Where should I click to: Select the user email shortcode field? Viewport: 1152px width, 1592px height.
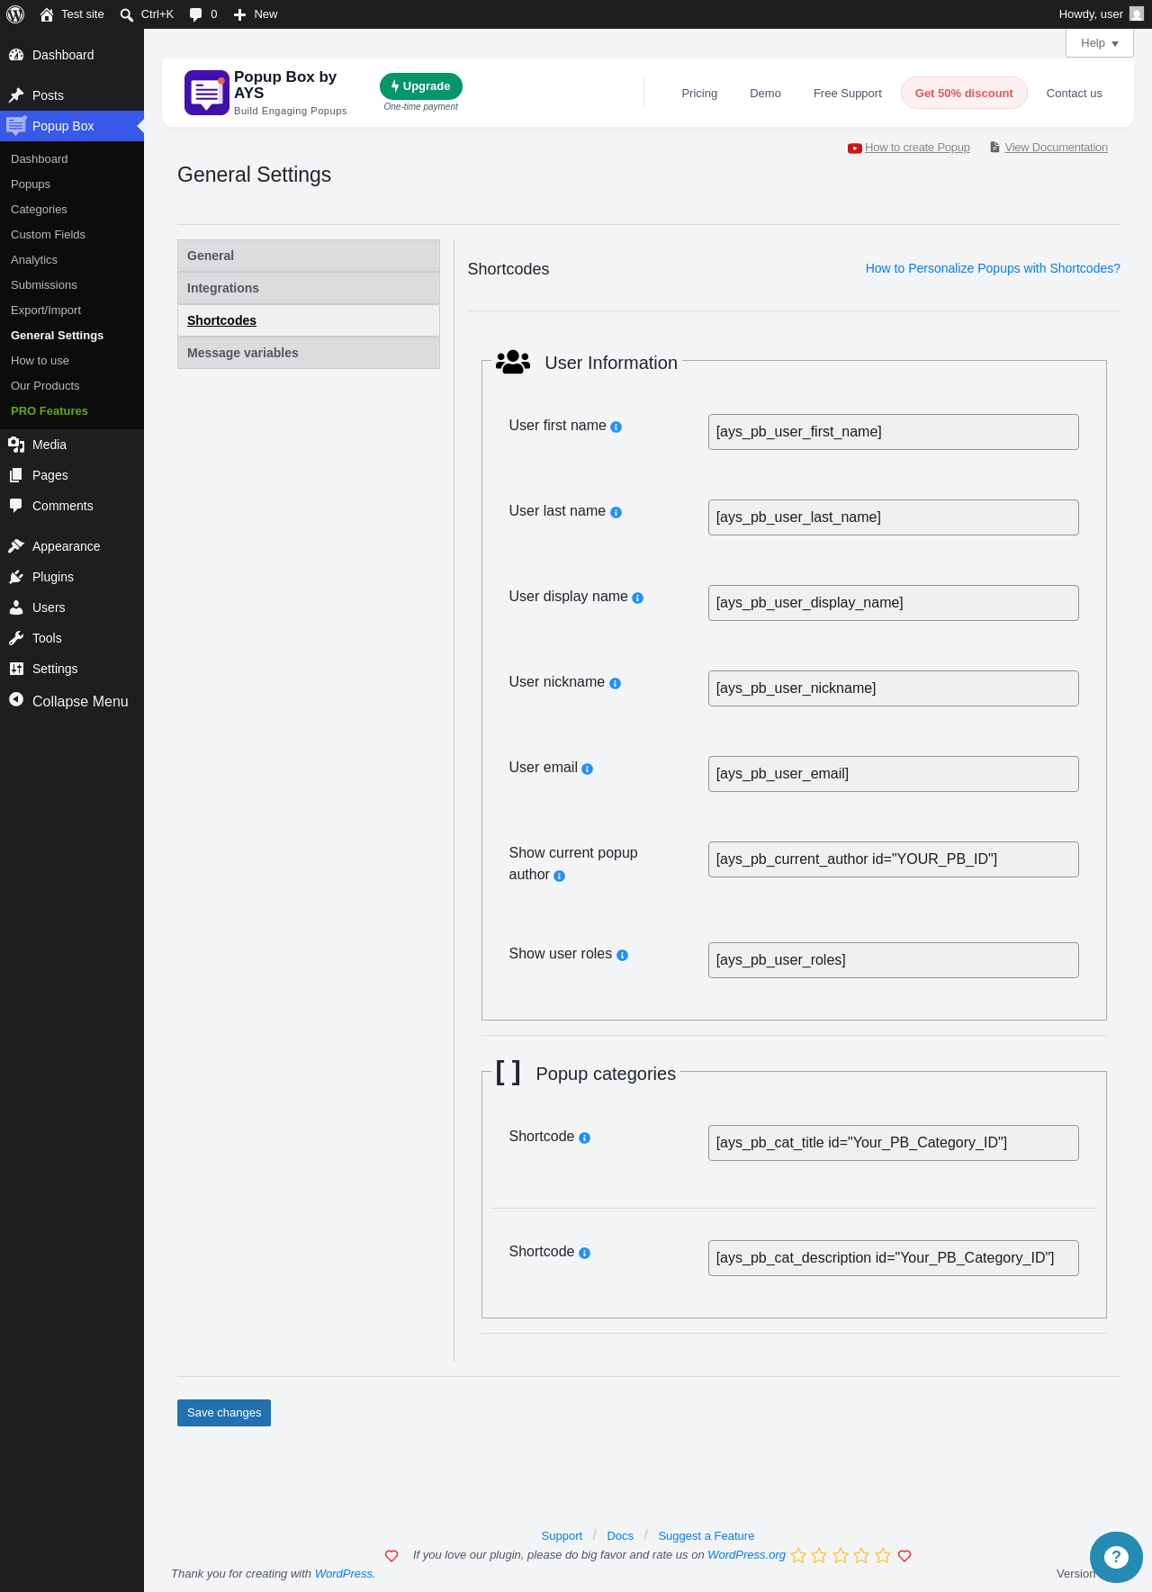coord(894,774)
